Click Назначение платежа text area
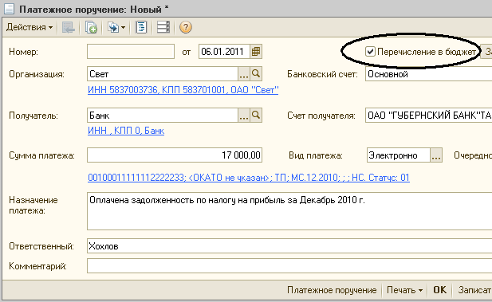Image resolution: width=492 pixels, height=302 pixels. coord(289,211)
